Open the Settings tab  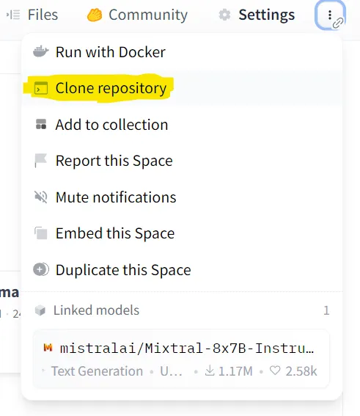click(x=257, y=15)
